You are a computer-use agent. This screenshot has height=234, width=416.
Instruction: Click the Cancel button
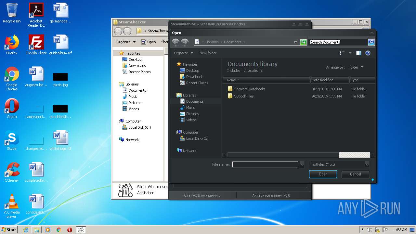[355, 174]
